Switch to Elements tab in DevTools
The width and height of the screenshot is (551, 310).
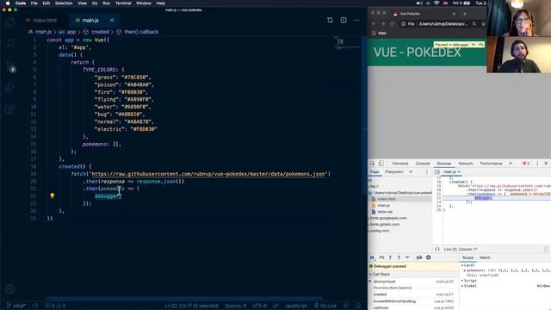point(400,164)
